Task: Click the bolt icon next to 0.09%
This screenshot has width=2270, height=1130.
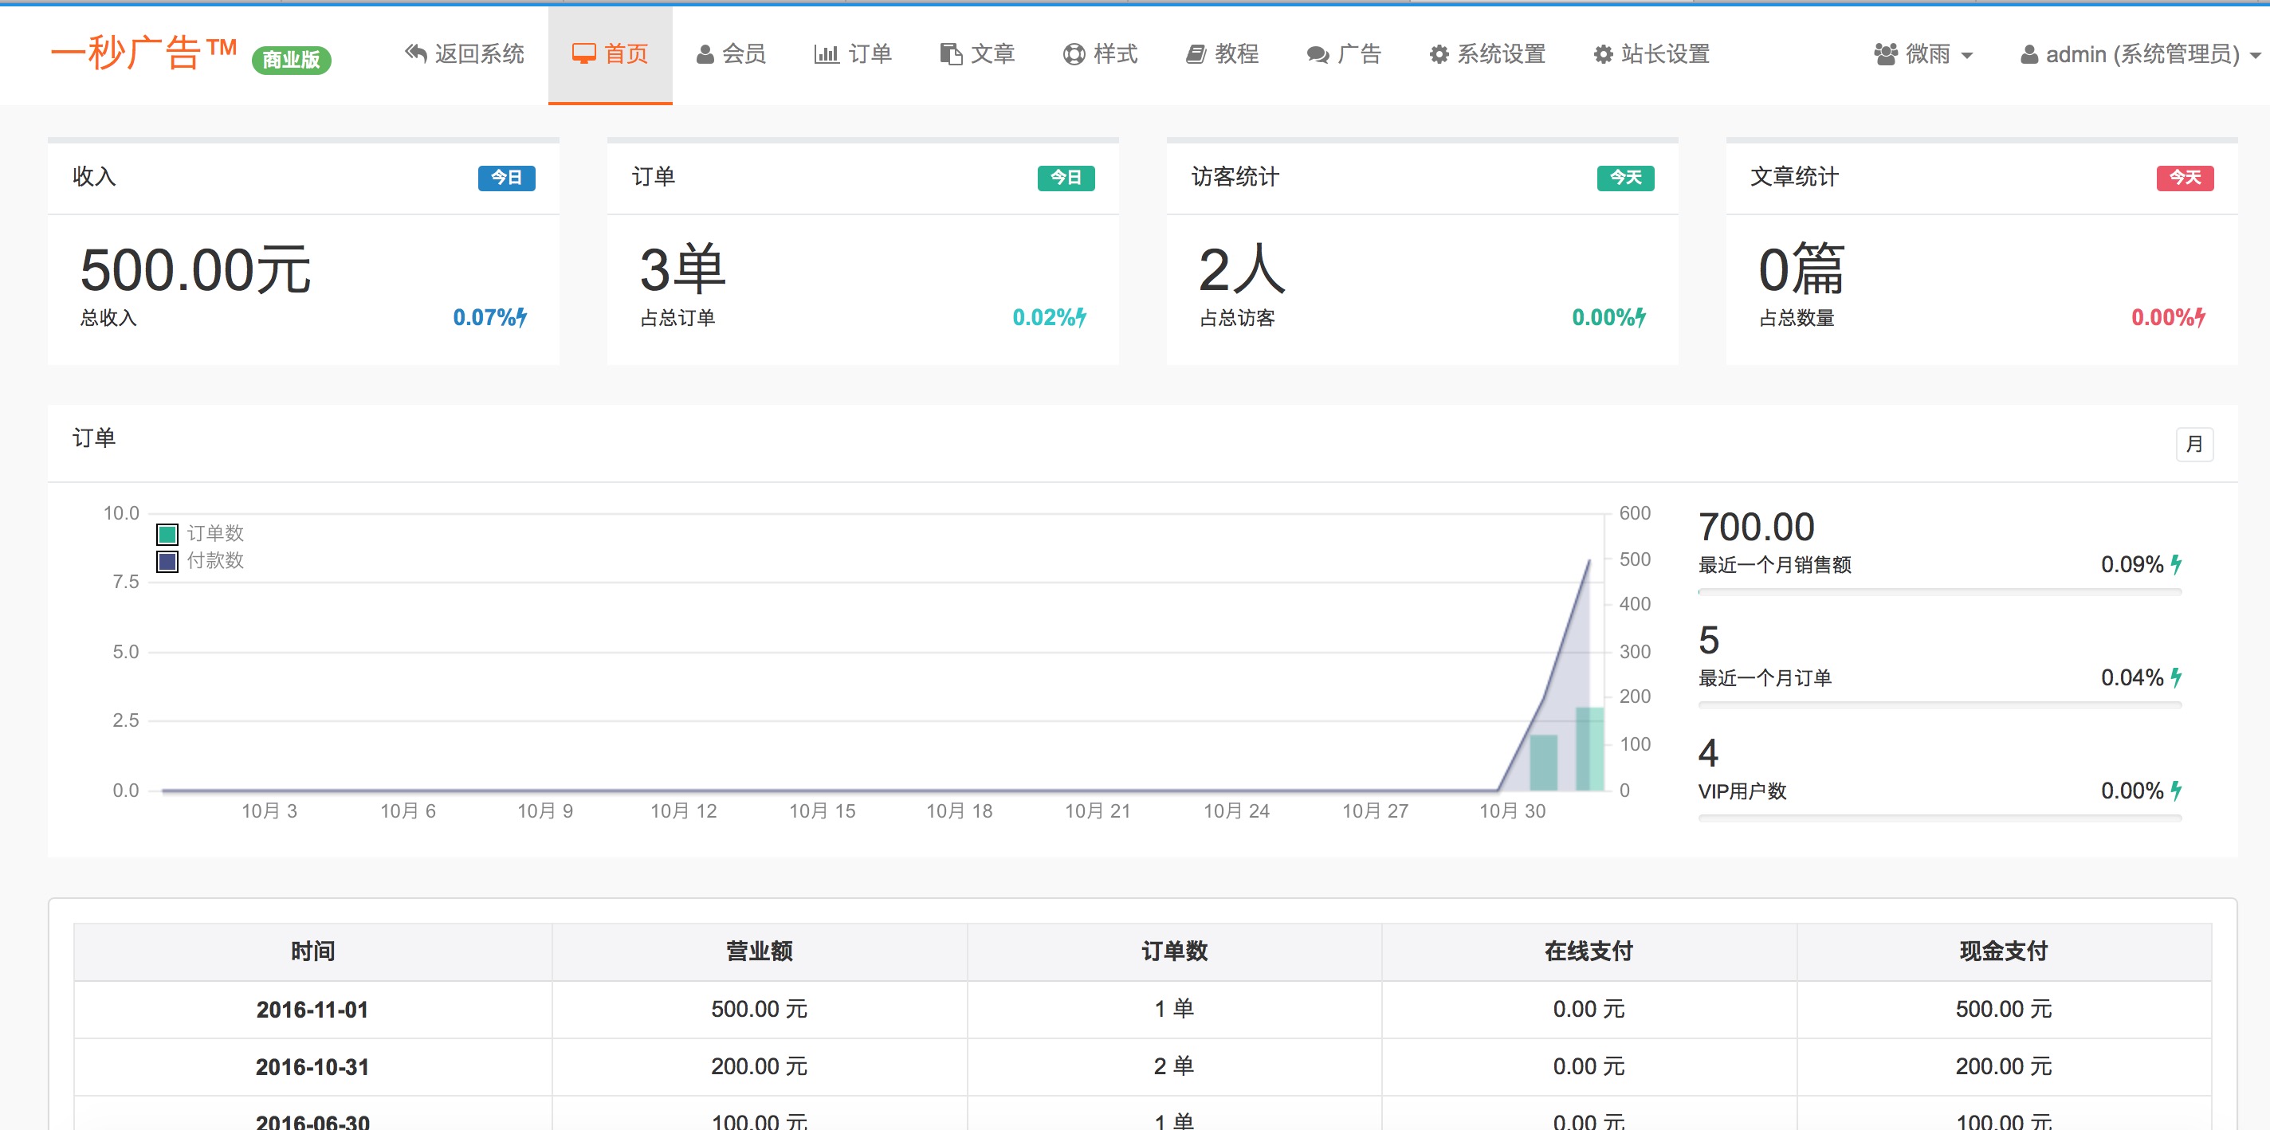Action: pos(2177,564)
